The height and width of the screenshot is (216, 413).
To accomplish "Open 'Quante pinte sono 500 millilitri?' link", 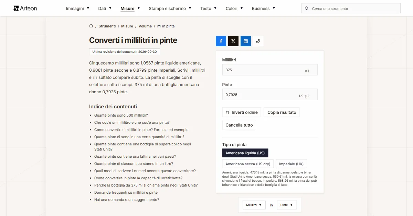I will pos(121,115).
